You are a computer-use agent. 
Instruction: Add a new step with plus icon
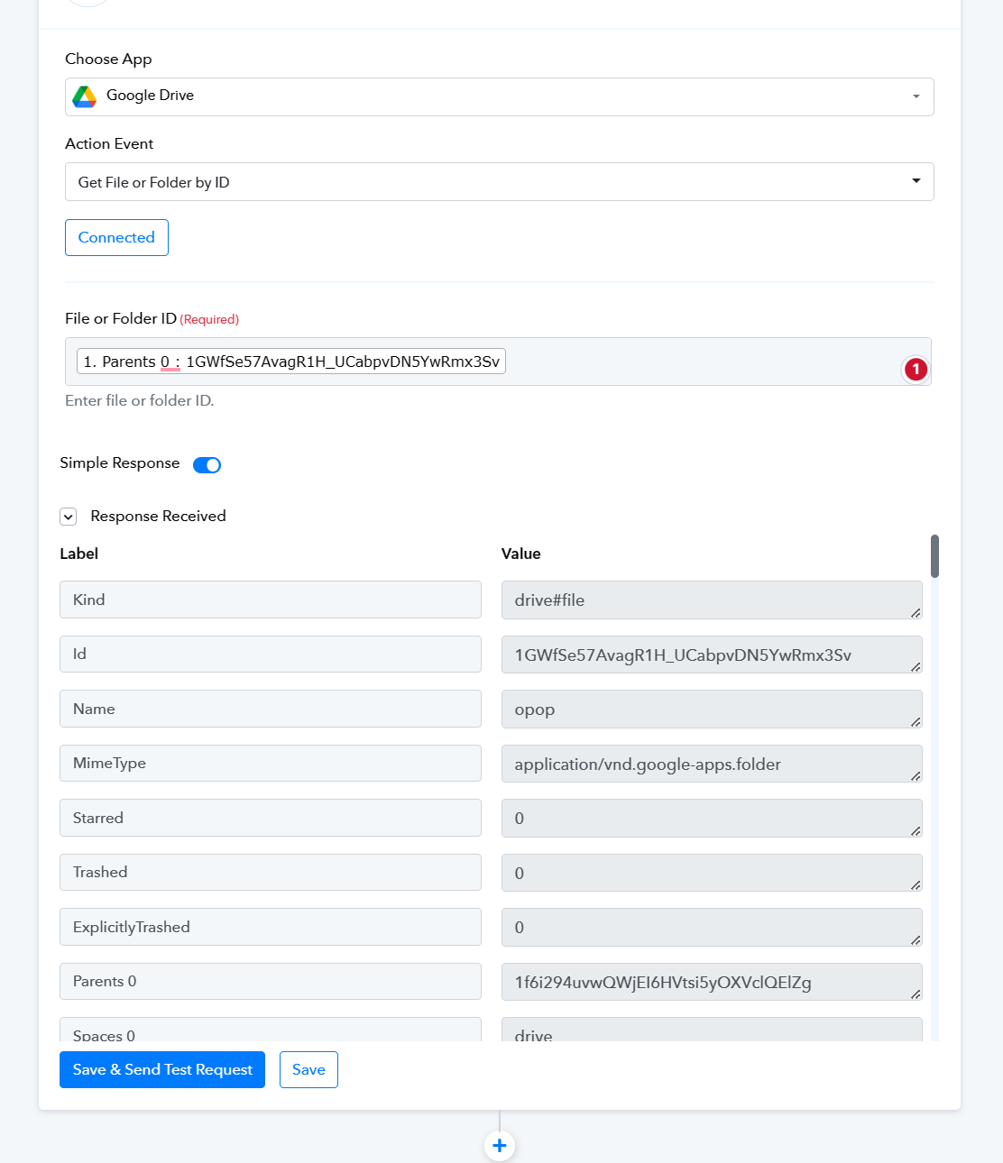500,1146
